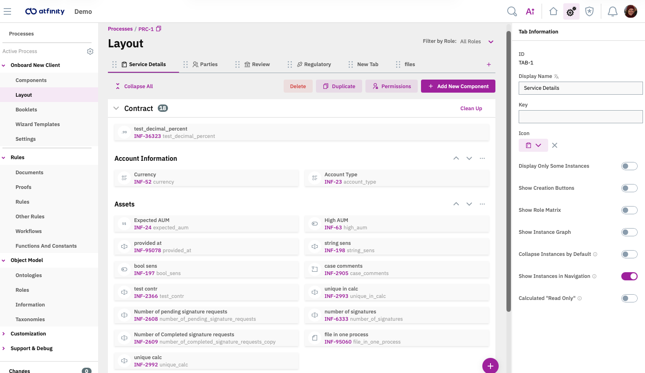Open the AI assistant icon
Viewport: 645px width, 373px height.
pyautogui.click(x=530, y=11)
